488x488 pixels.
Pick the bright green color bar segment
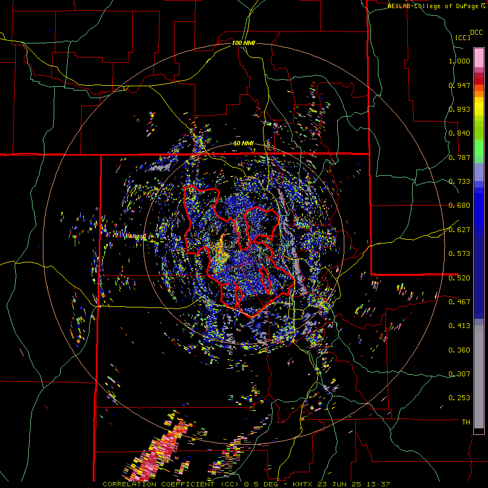click(479, 148)
